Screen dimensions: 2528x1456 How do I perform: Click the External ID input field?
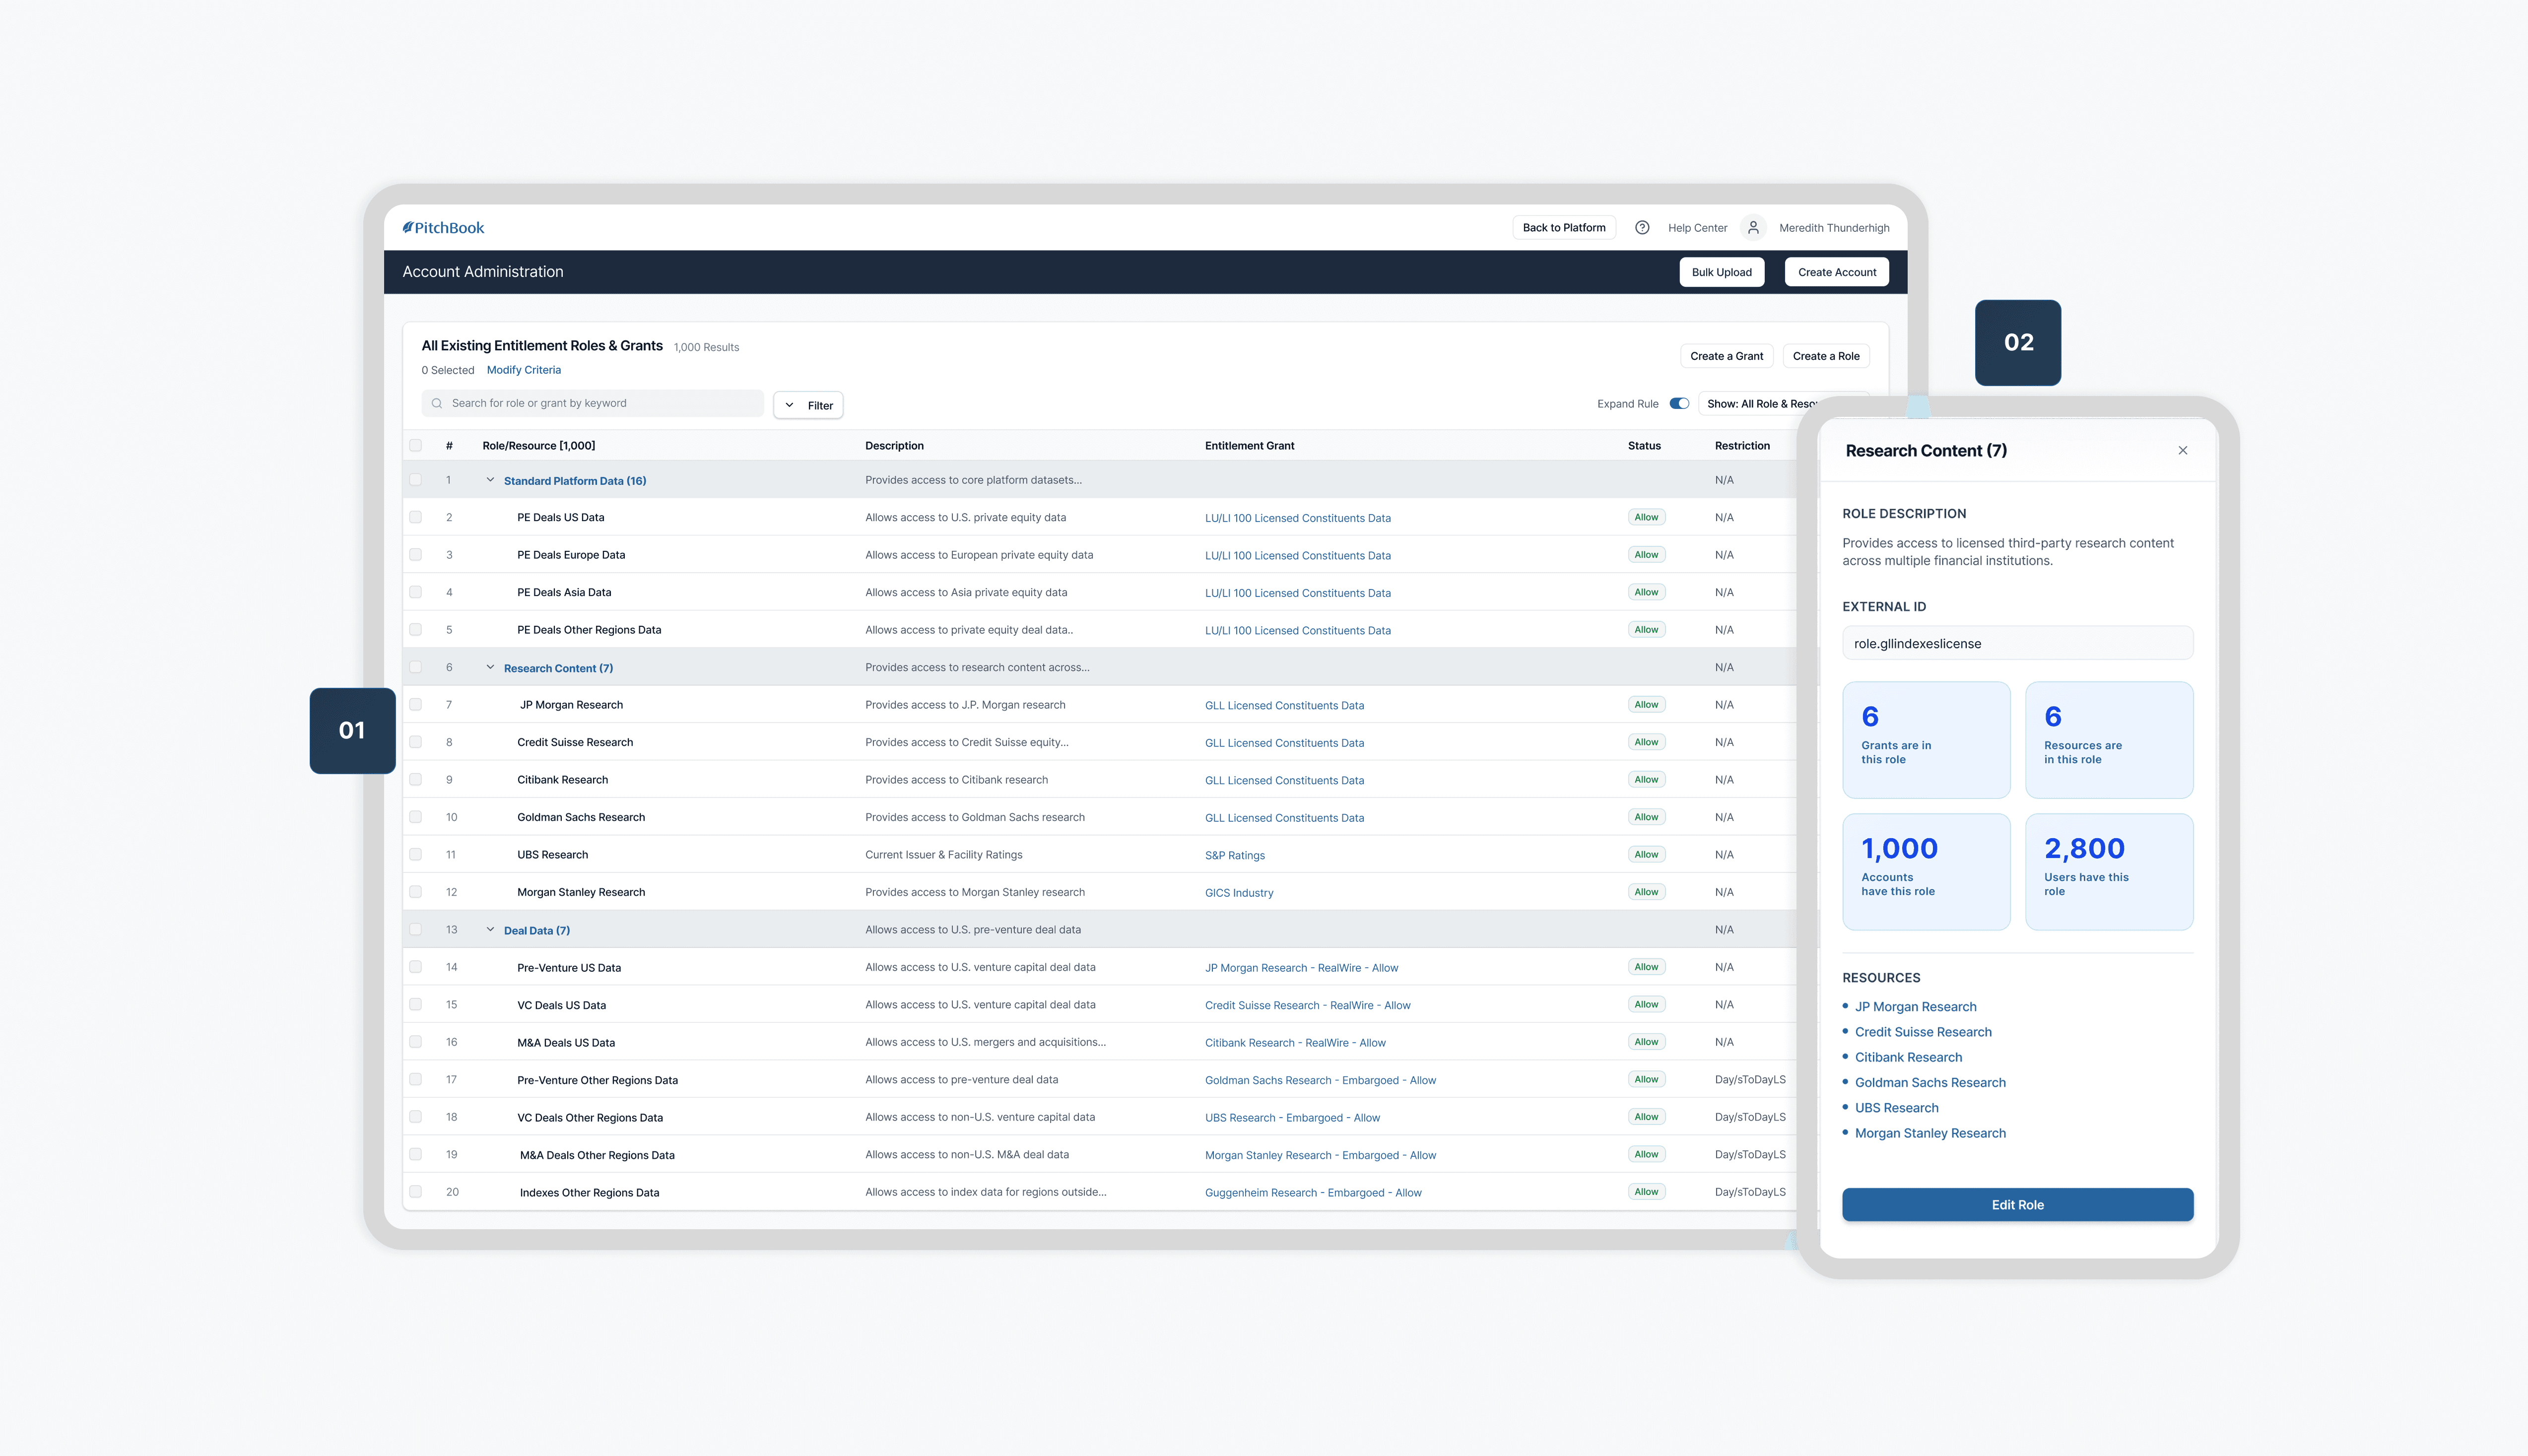click(2017, 644)
